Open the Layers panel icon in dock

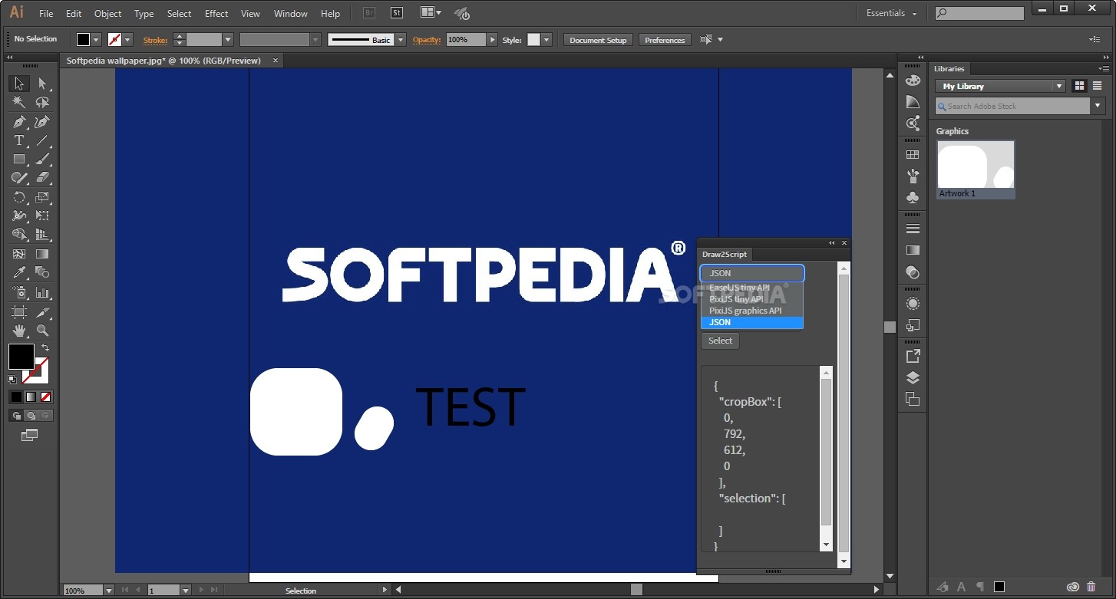tap(913, 377)
